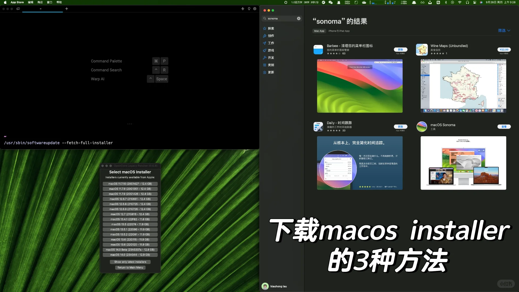The image size is (519, 292).
Task: Open the 商店 menu in menu bar
Action: click(x=40, y=2)
